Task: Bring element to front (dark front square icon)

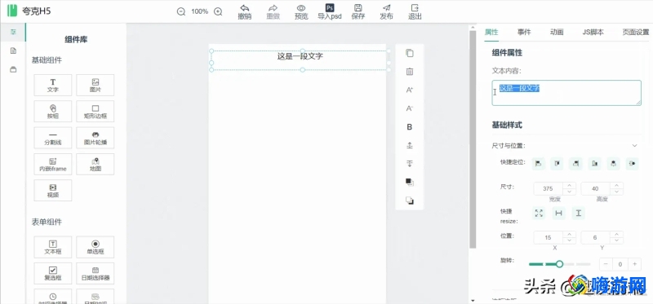Action: pyautogui.click(x=410, y=182)
